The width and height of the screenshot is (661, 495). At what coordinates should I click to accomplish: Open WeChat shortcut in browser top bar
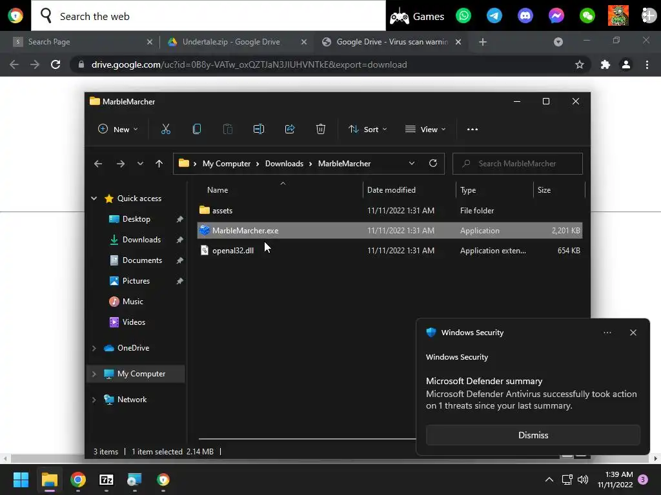(x=587, y=16)
